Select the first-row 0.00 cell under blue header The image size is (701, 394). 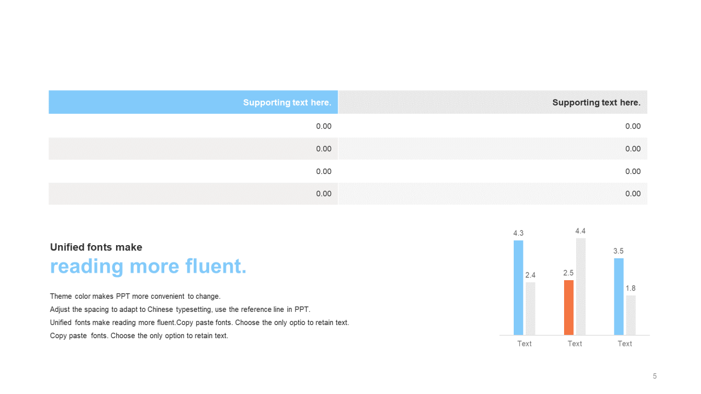pyautogui.click(x=324, y=126)
